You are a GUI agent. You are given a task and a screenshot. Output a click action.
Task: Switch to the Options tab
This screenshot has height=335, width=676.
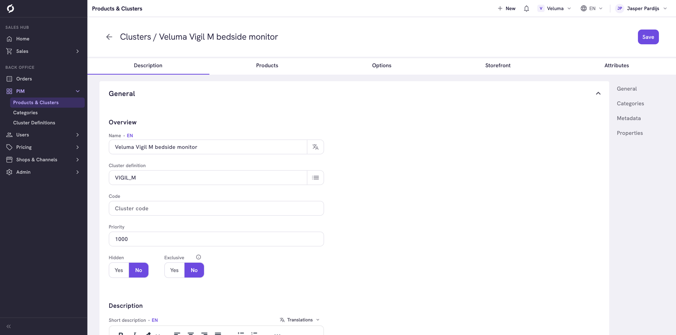click(382, 65)
